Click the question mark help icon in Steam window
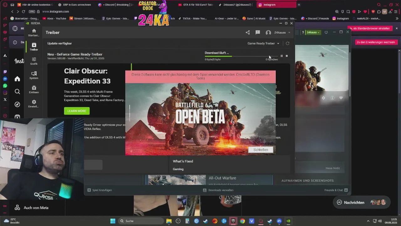This screenshot has height=226, width=401. (x=303, y=32)
